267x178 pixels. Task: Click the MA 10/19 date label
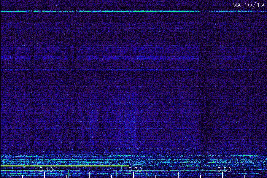(x=248, y=5)
